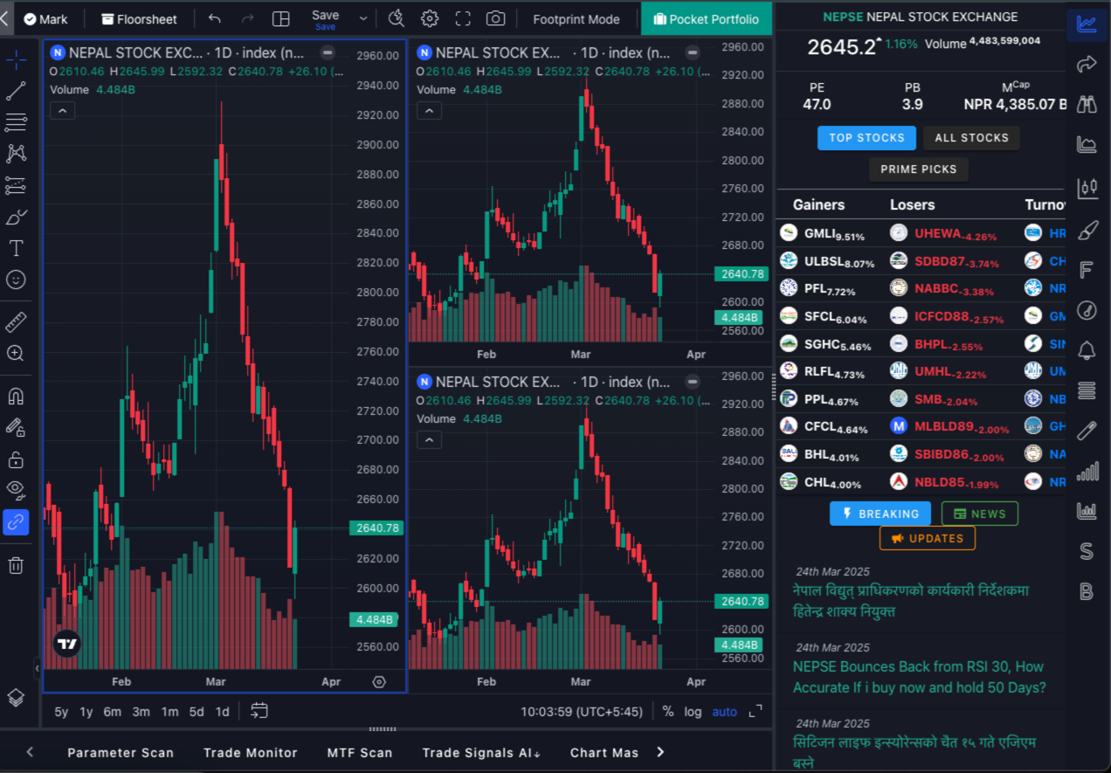The width and height of the screenshot is (1111, 773).
Task: Open the MTF Scan tab
Action: (359, 752)
